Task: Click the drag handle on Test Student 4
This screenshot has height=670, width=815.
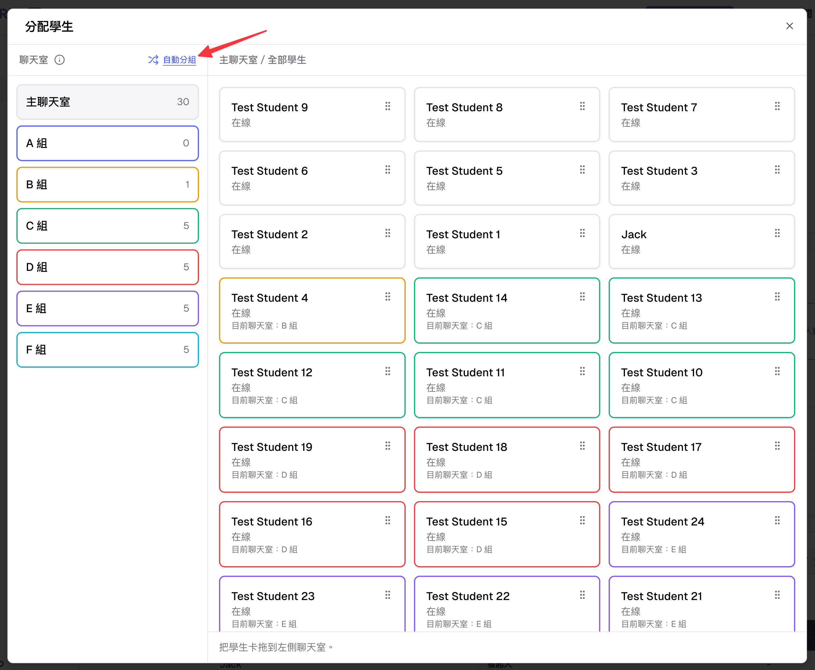Action: 387,297
